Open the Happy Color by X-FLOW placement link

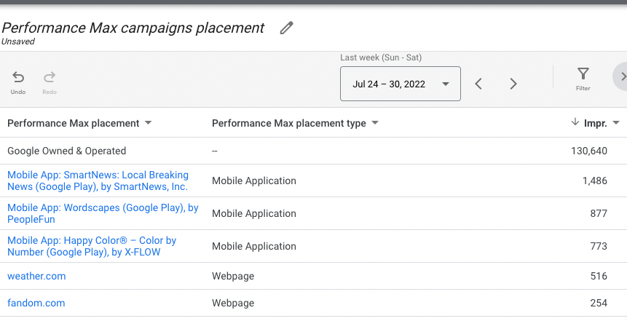click(92, 246)
